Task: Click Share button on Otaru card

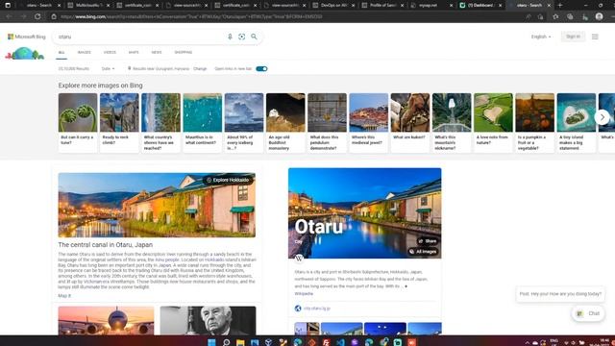Action: tap(428, 241)
